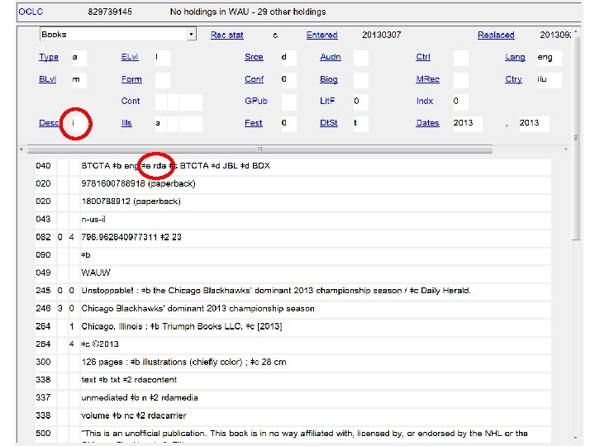Click the OCLC label at top
The height and width of the screenshot is (446, 595).
[31, 12]
